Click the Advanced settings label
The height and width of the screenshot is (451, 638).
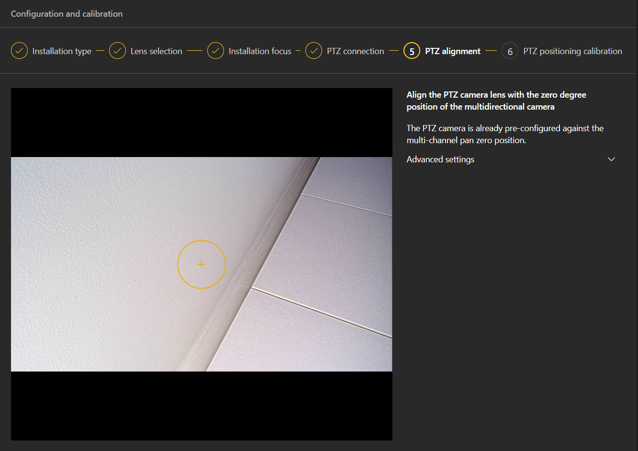point(440,159)
